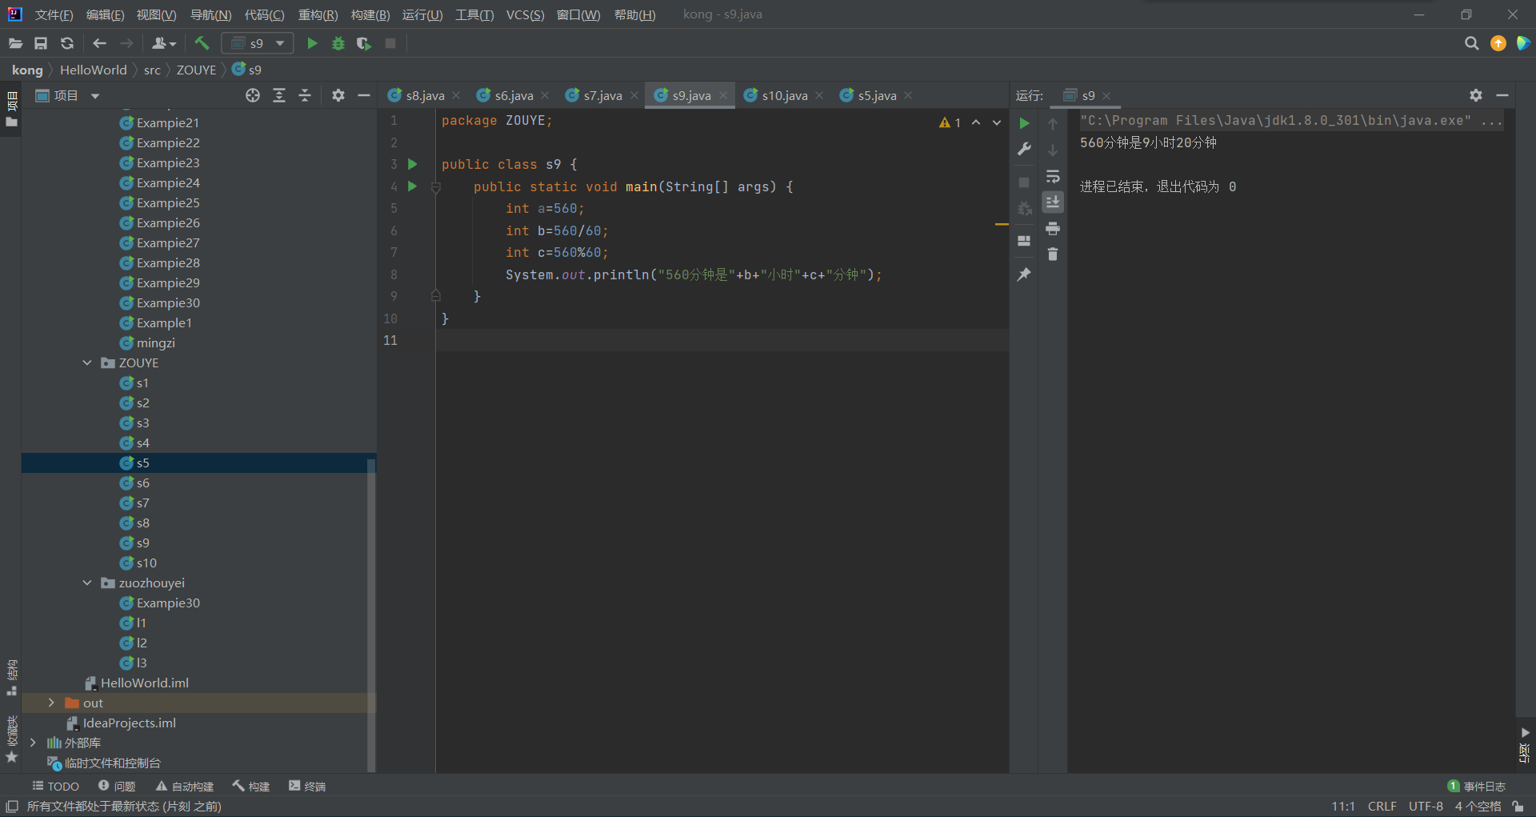Open the 重构(R) menu

pos(318,14)
